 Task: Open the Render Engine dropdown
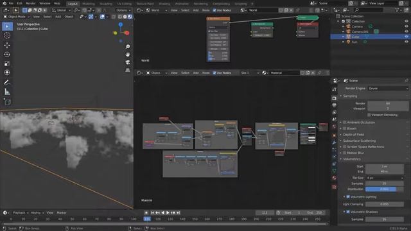(388, 89)
